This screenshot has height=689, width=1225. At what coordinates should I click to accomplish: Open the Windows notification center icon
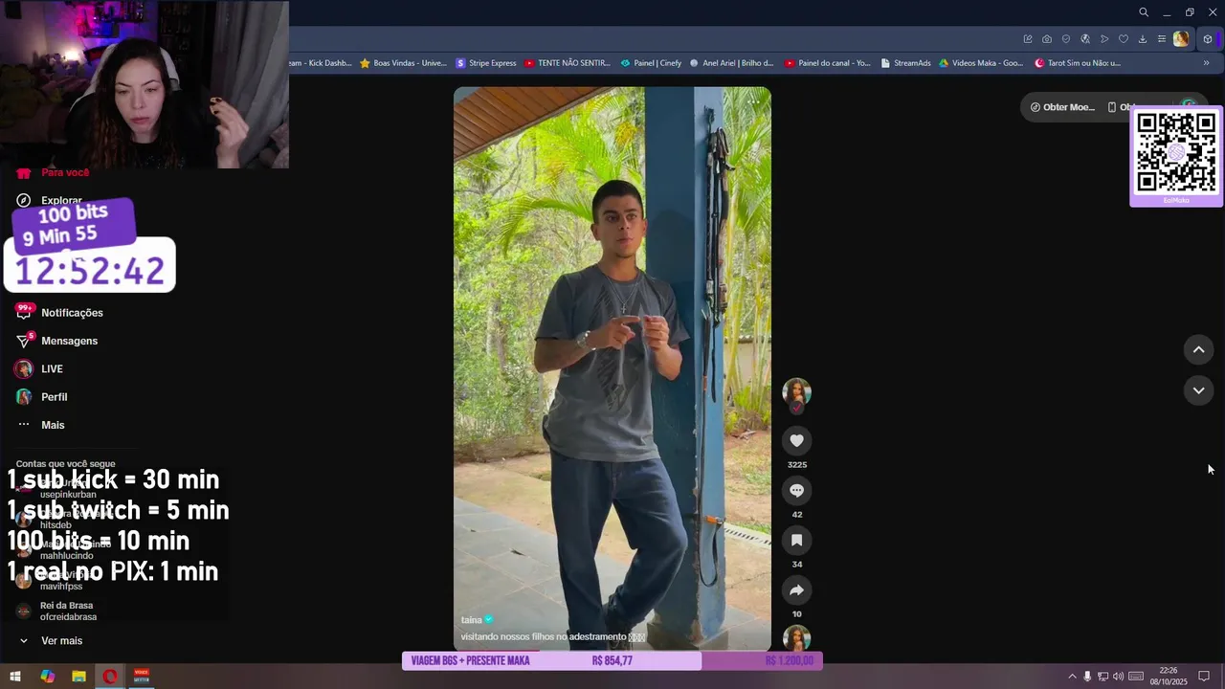pos(1204,677)
